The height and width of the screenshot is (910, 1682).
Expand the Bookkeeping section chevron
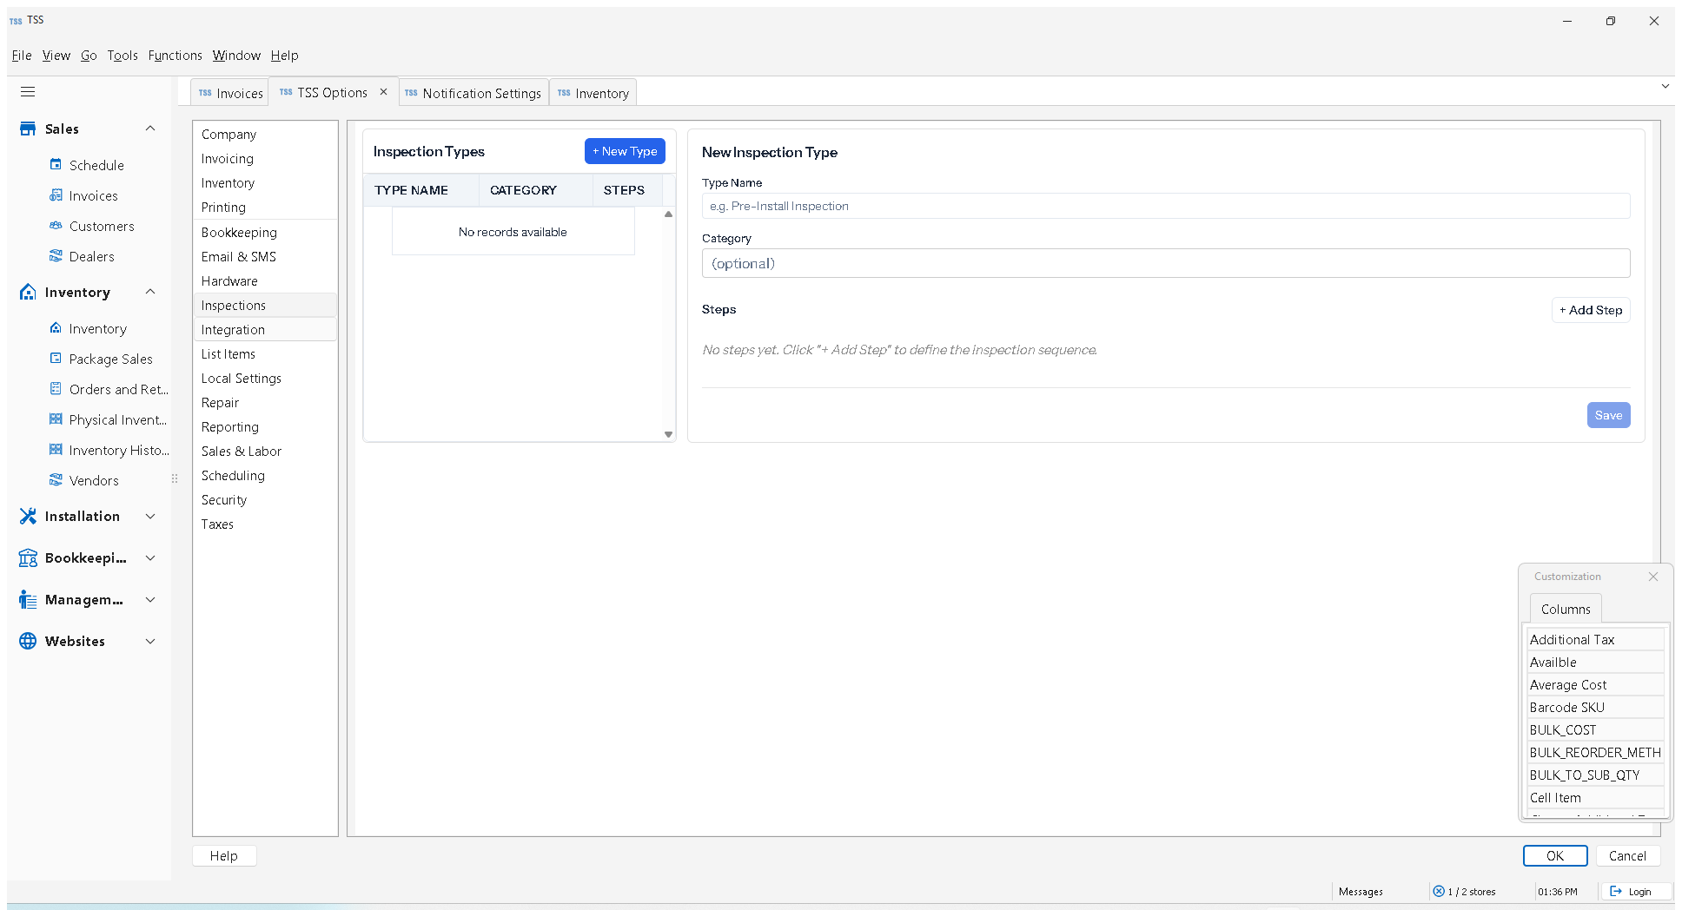[x=150, y=557]
